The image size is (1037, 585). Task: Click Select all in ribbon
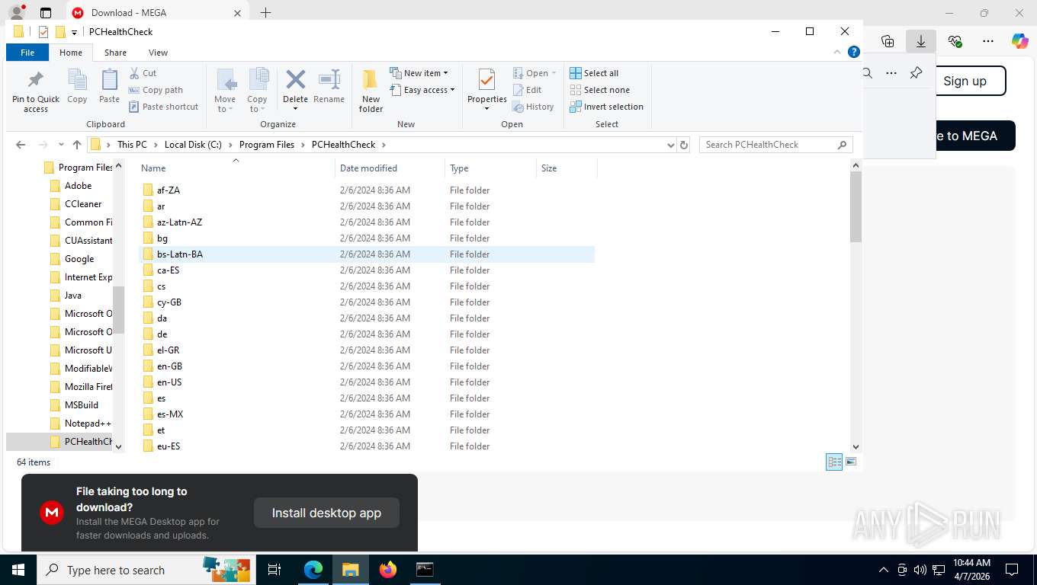click(x=594, y=73)
